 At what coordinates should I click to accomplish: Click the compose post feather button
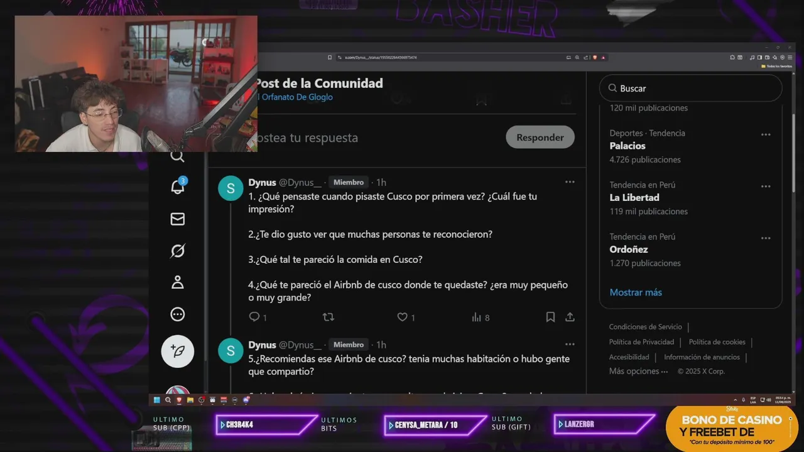178,351
